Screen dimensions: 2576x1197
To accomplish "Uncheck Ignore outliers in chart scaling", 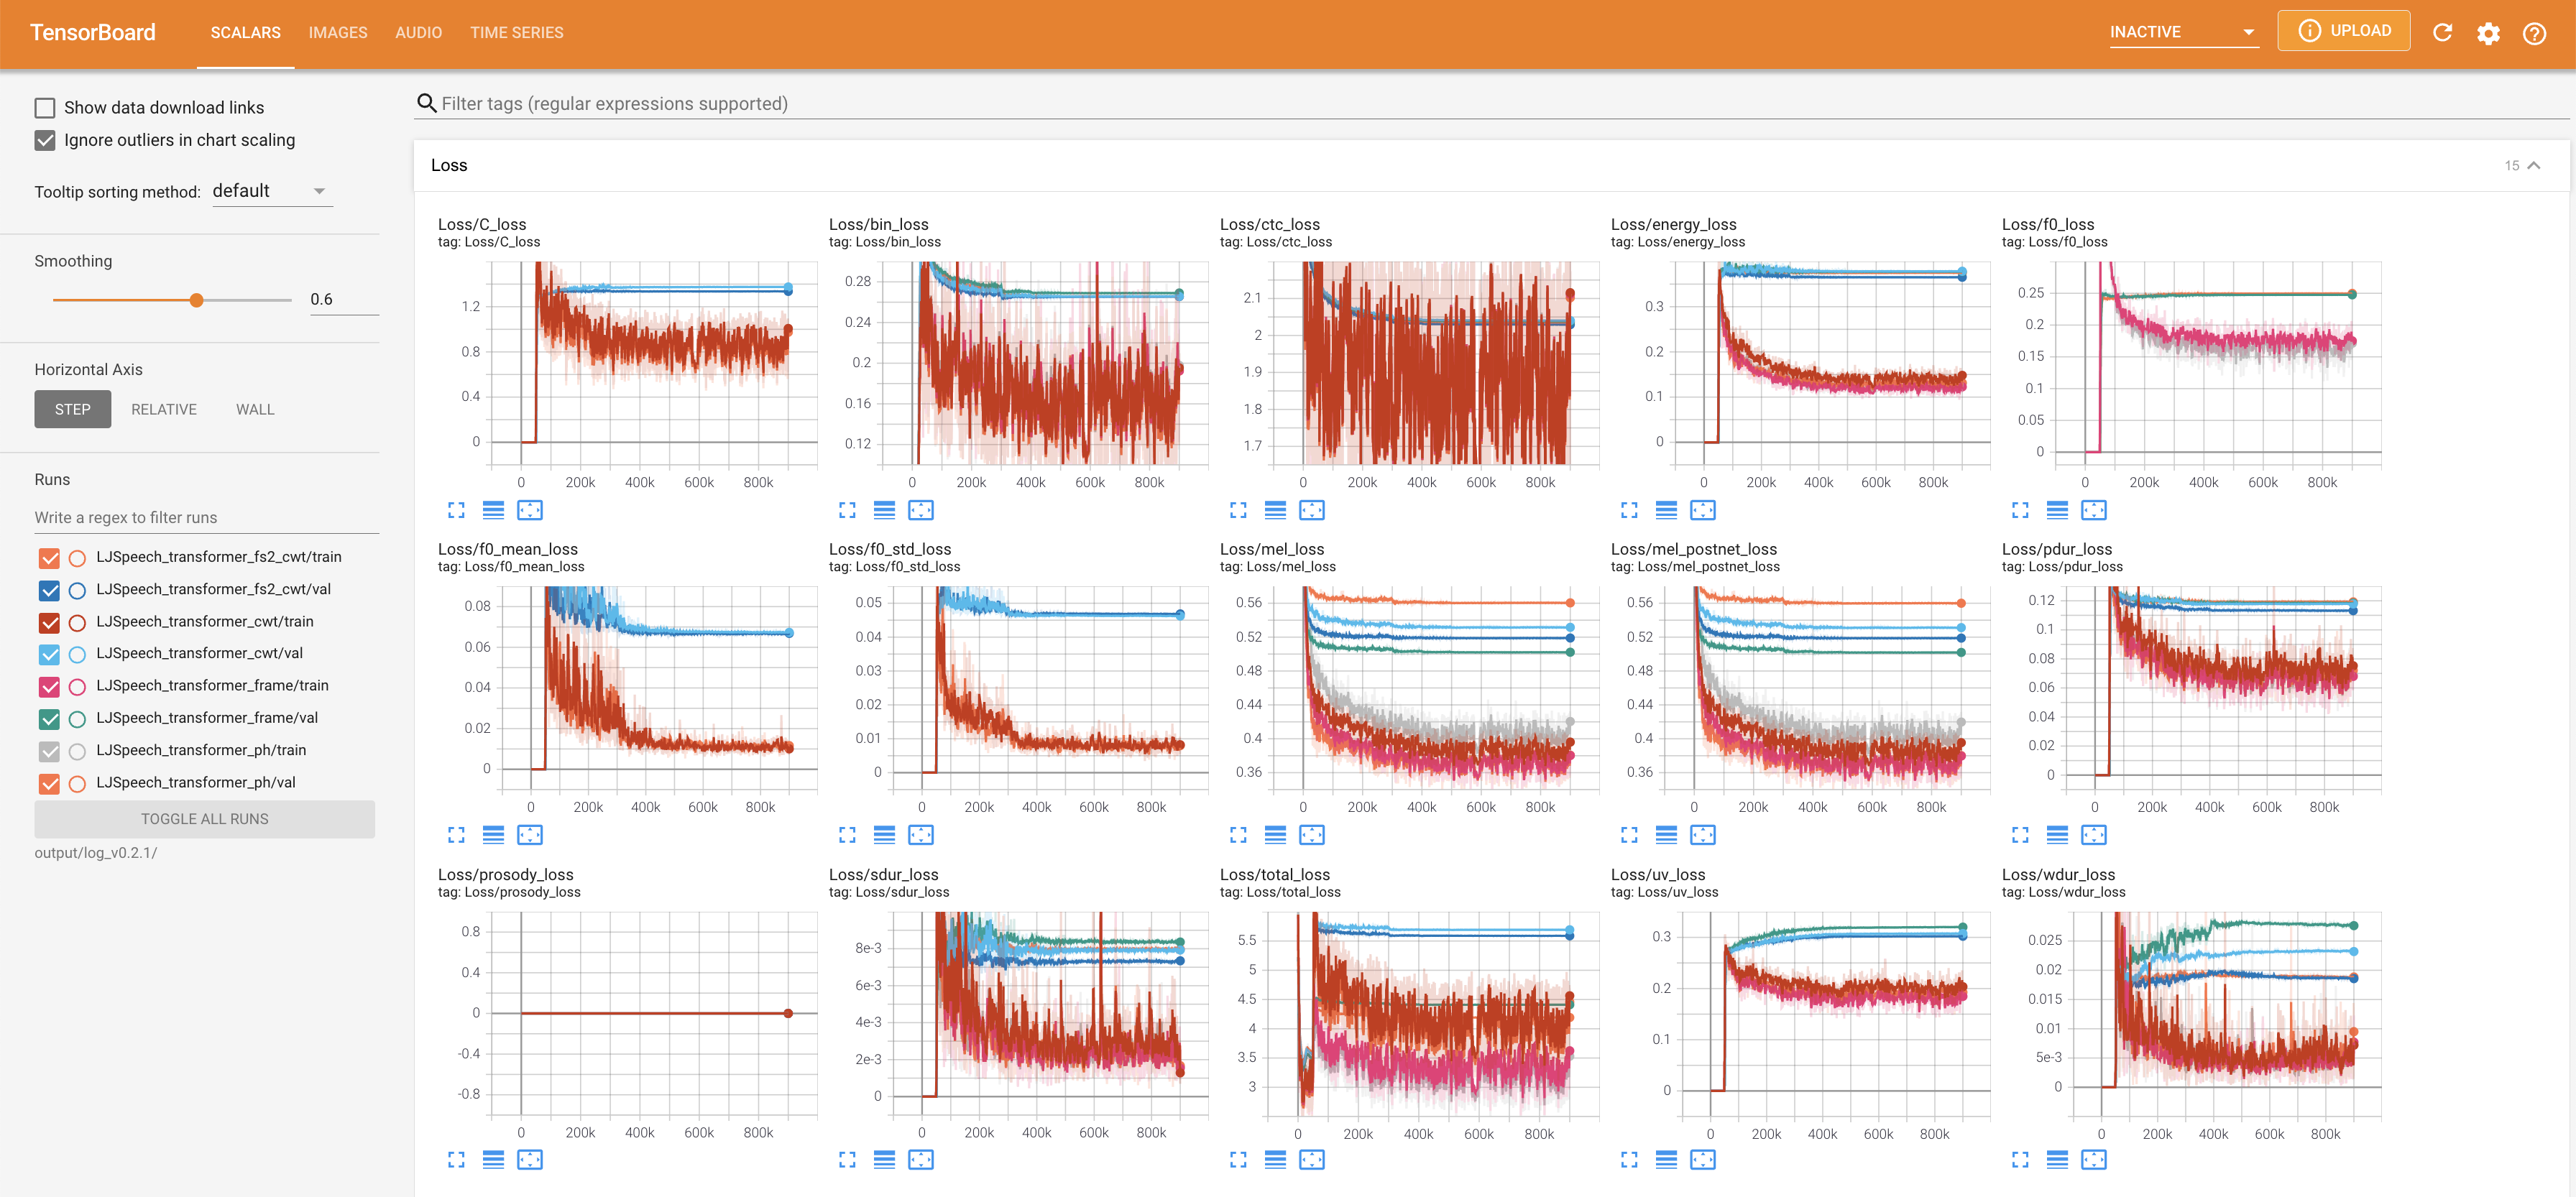I will (x=45, y=140).
